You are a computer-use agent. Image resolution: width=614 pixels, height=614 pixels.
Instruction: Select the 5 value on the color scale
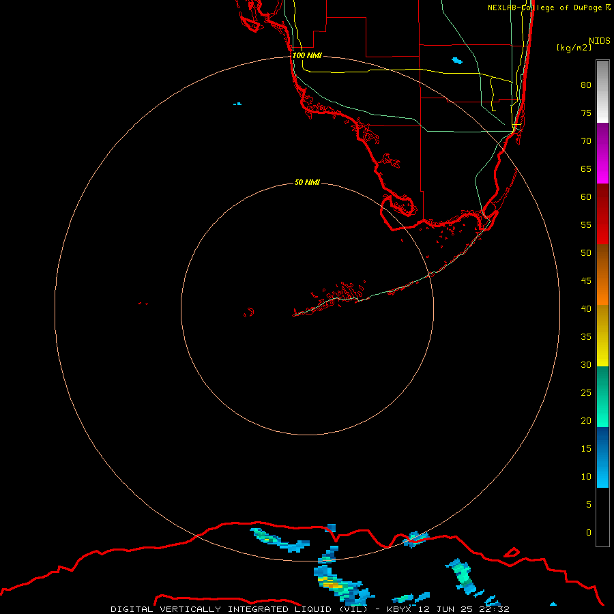pos(589,504)
